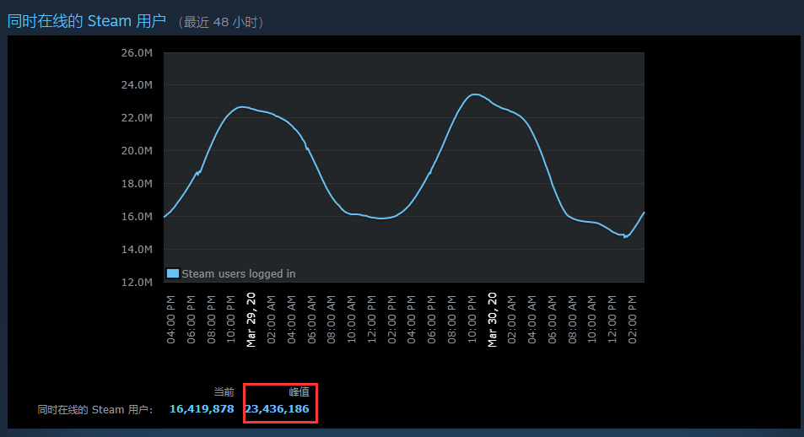This screenshot has width=804, height=437.
Task: Click the '(最近 48 小时)' subtitle text
Action: 220,22
